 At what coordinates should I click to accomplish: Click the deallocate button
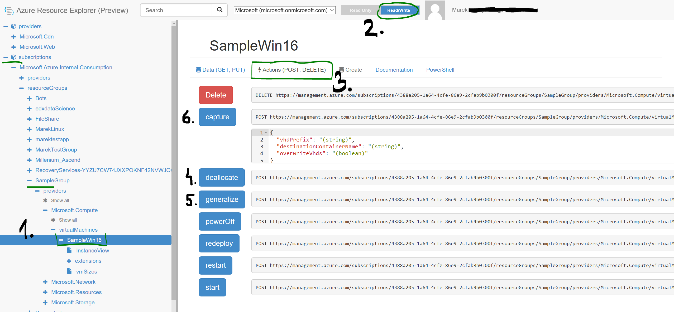[222, 177]
